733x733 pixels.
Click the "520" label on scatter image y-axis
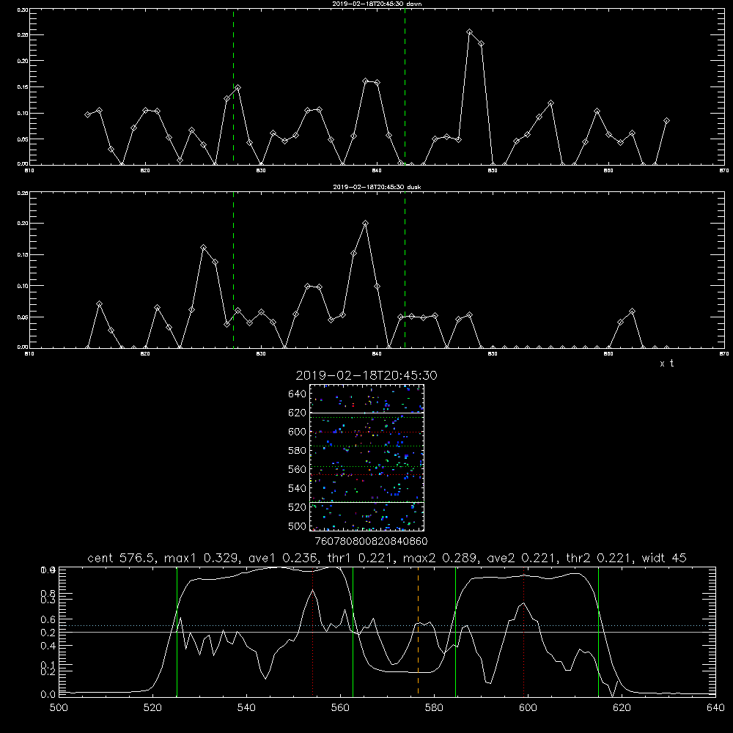tap(297, 507)
